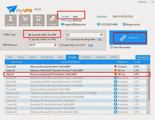
Task: Click the email envelope icon beside support address
Action: [62, 24]
